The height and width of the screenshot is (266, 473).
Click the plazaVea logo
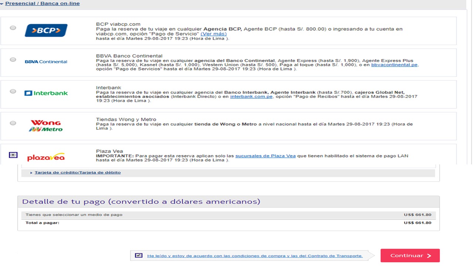pyautogui.click(x=46, y=157)
